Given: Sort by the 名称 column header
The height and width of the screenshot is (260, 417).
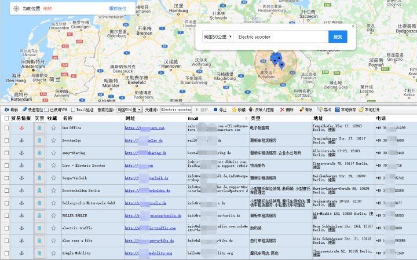Looking at the screenshot, I should [68, 118].
